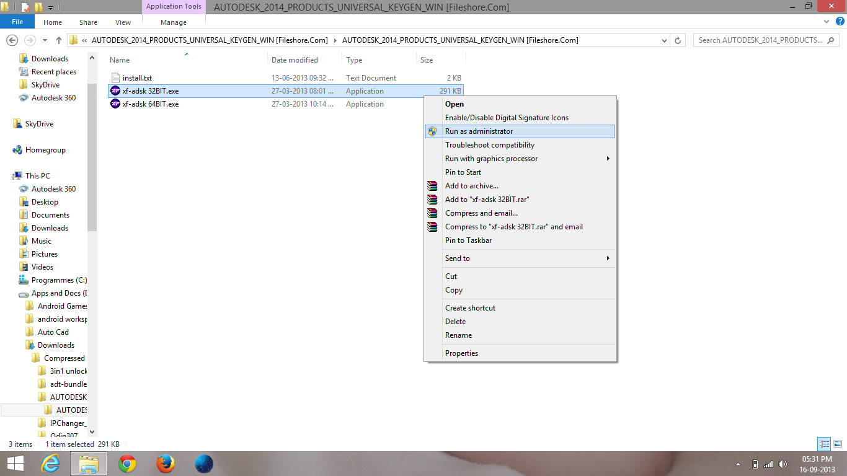Image resolution: width=847 pixels, height=476 pixels.
Task: Click the Forward arrow navigation button
Action: (x=29, y=40)
